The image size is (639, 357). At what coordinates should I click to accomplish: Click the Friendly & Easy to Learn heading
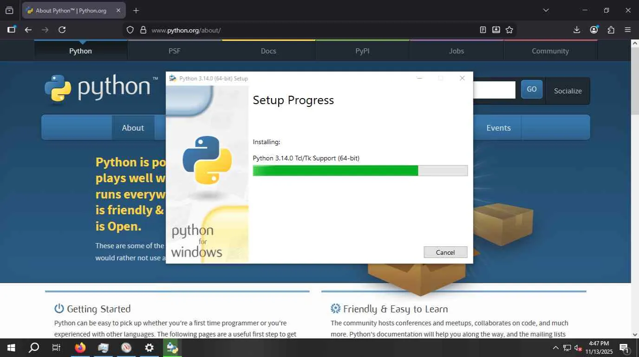(x=395, y=309)
